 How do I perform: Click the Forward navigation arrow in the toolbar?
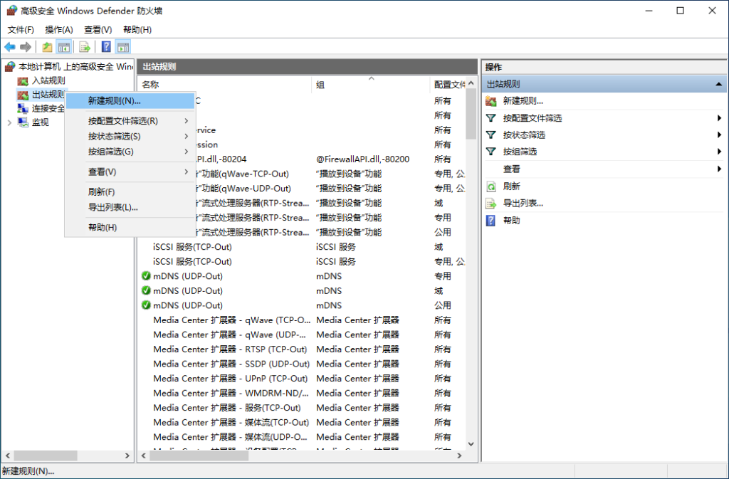(25, 46)
